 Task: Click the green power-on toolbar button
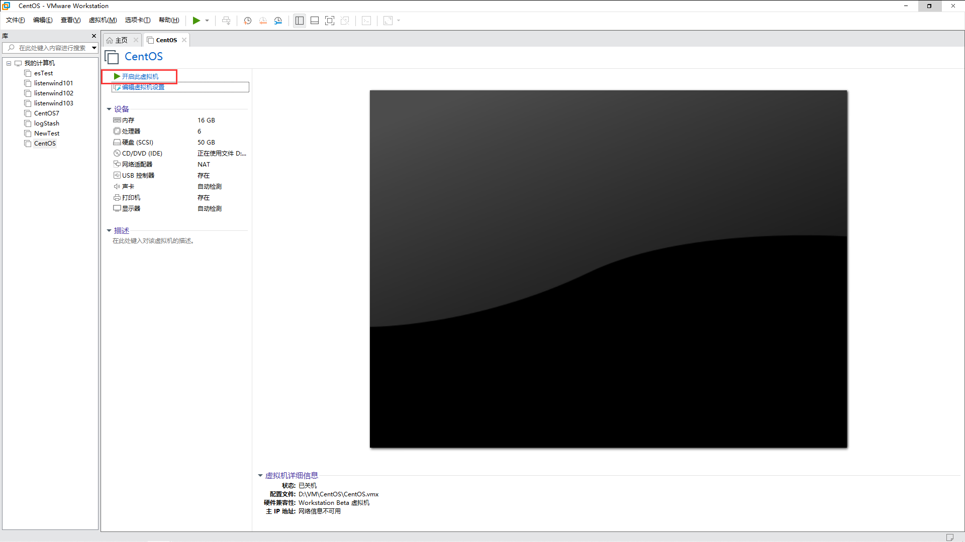tap(196, 21)
